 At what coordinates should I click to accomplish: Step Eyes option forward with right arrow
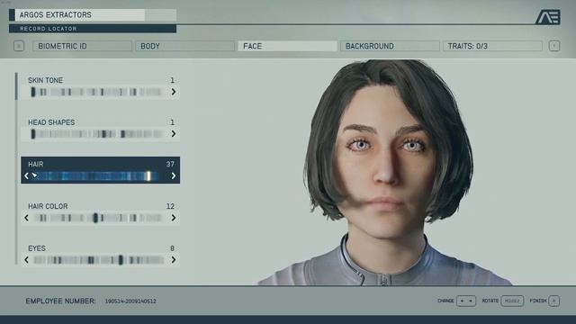174,260
